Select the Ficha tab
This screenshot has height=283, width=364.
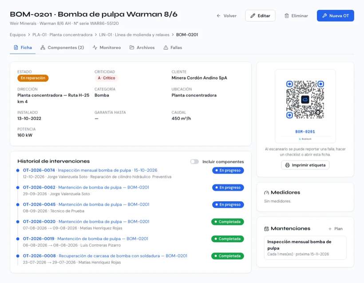[23, 48]
